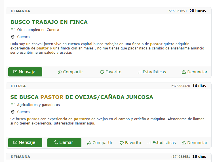Click the '18 días' posting age
215x162 pixels.
[199, 157]
